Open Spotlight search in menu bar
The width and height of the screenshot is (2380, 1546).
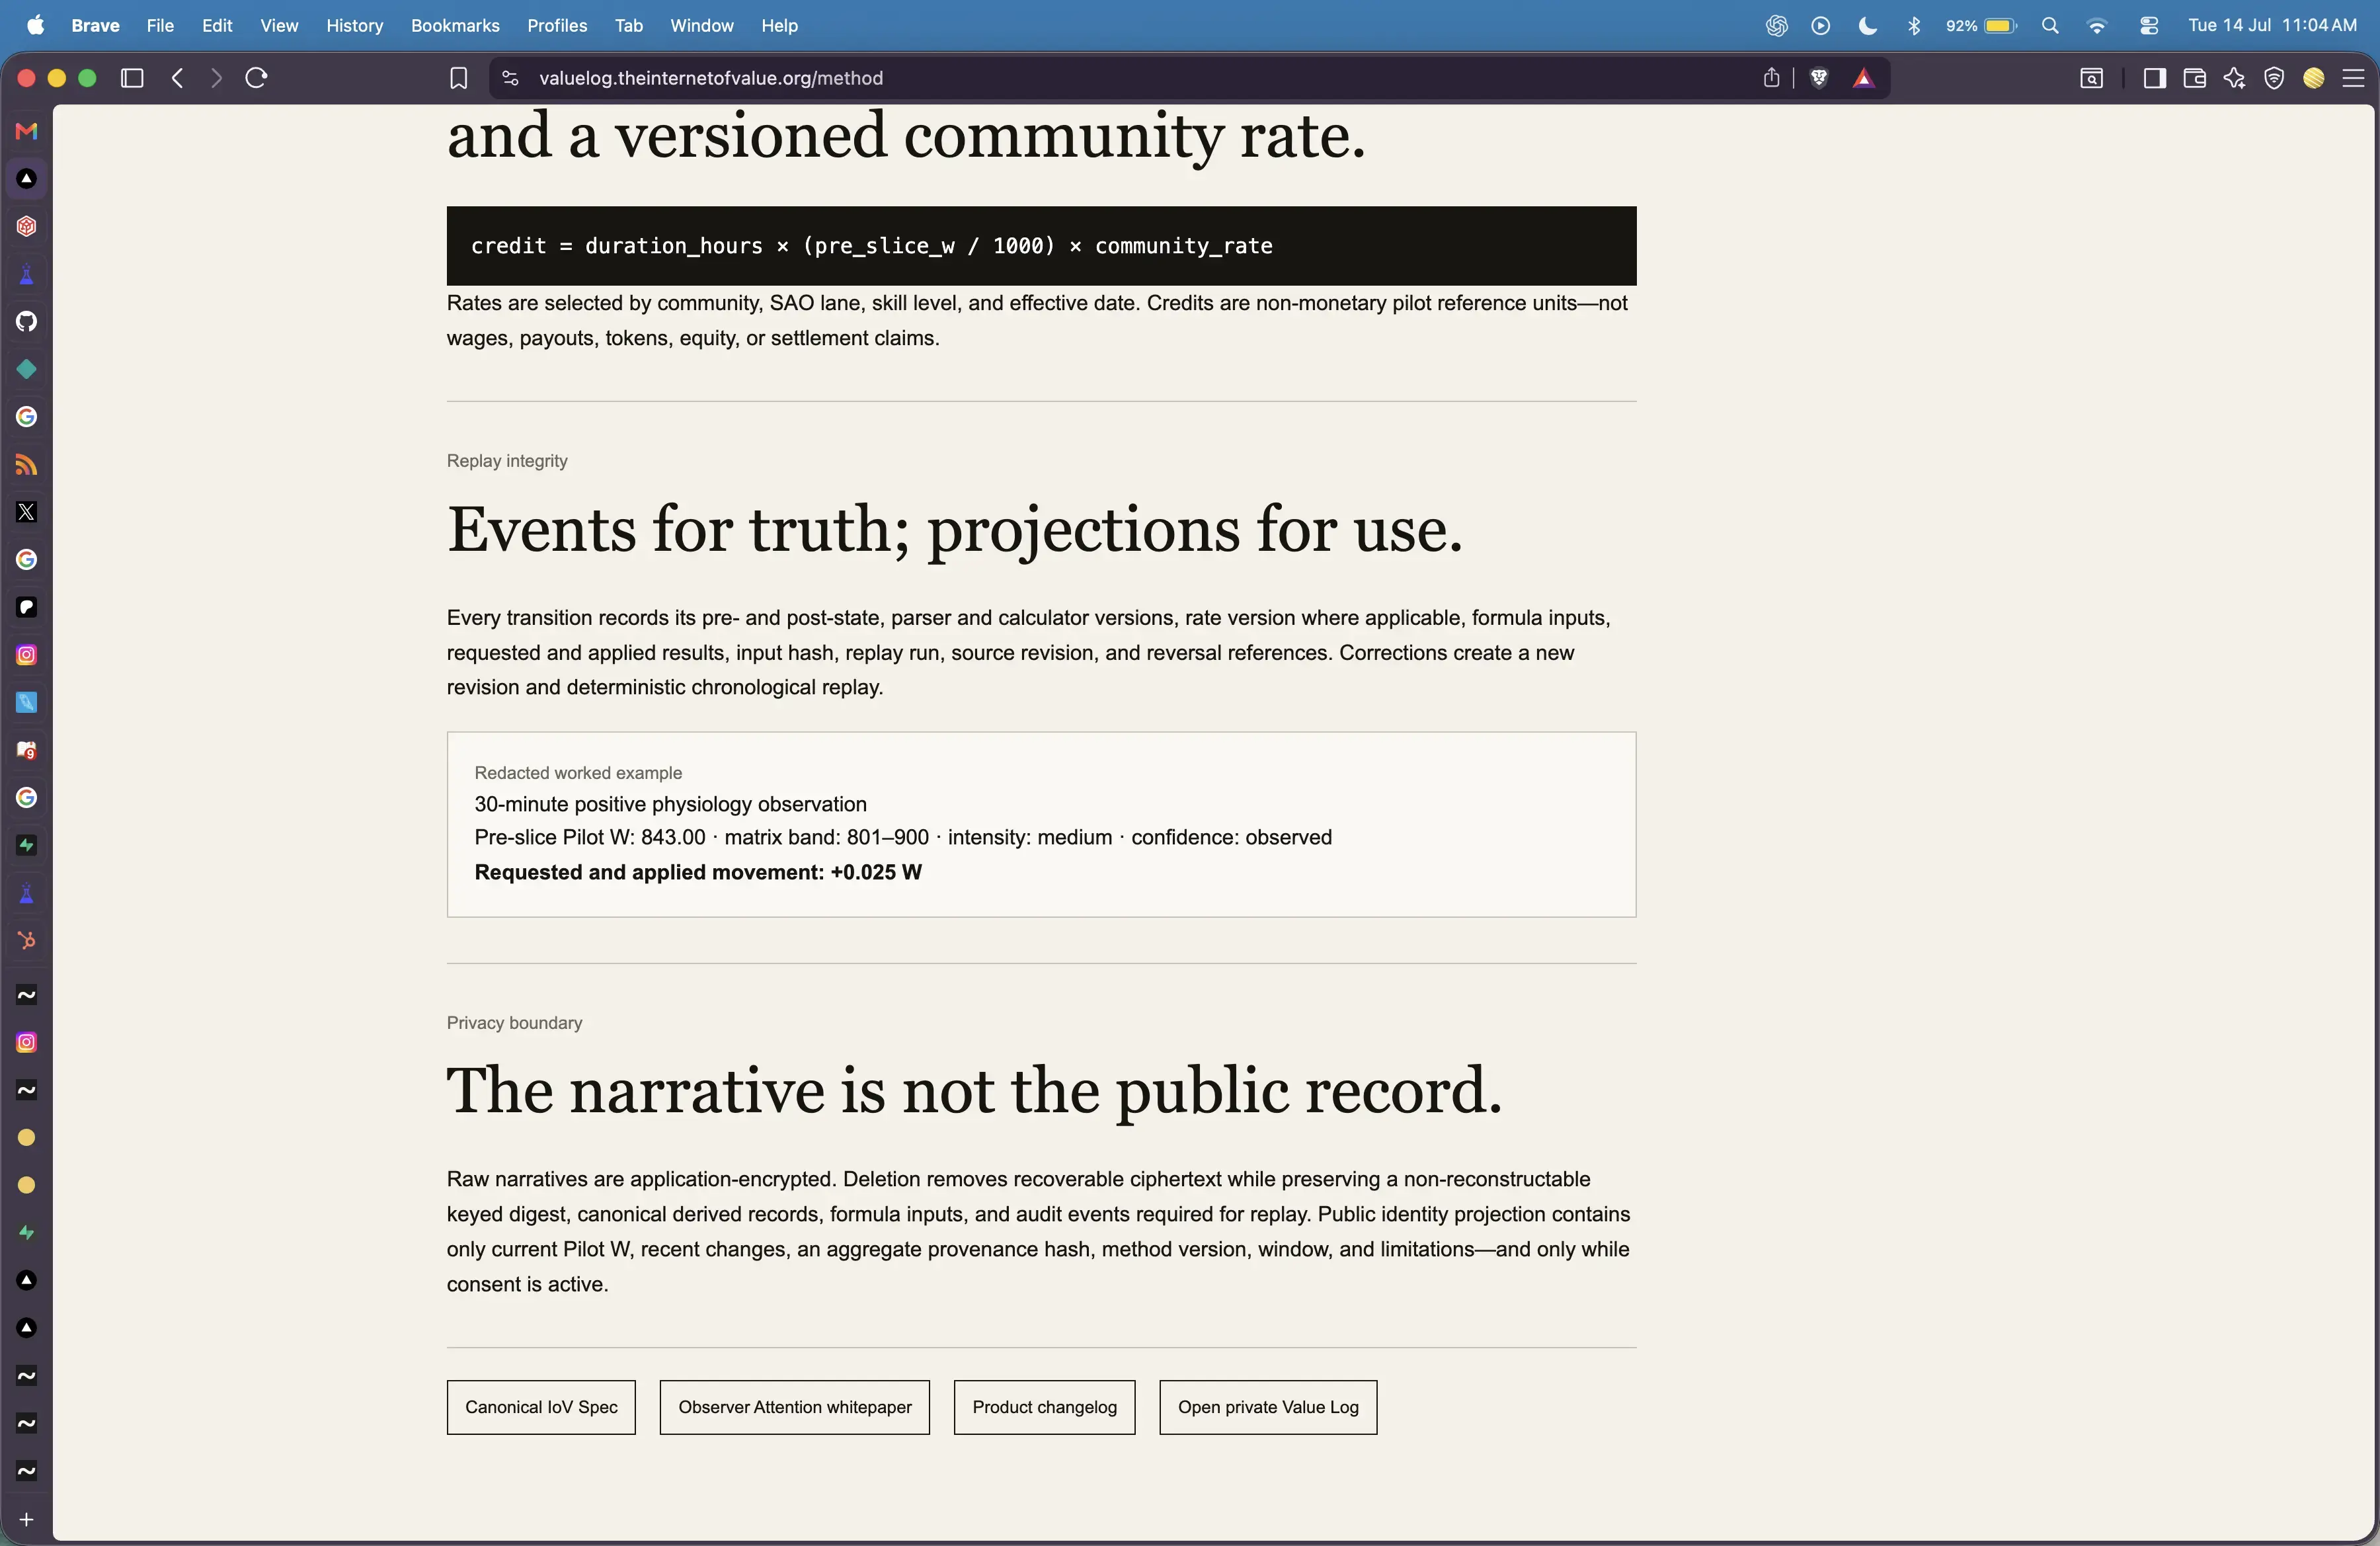point(2050,26)
